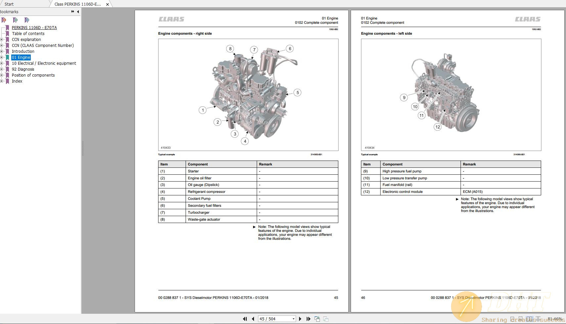Expand the 92 Diagnosis tree node
The height and width of the screenshot is (324, 566).
[x=2, y=69]
